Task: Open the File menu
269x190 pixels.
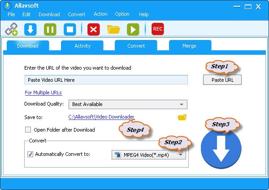Action: [x=11, y=14]
